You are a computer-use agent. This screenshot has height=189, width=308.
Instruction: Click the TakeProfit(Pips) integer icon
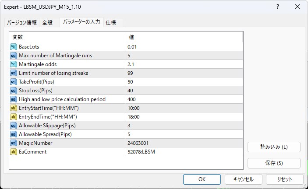[13, 82]
